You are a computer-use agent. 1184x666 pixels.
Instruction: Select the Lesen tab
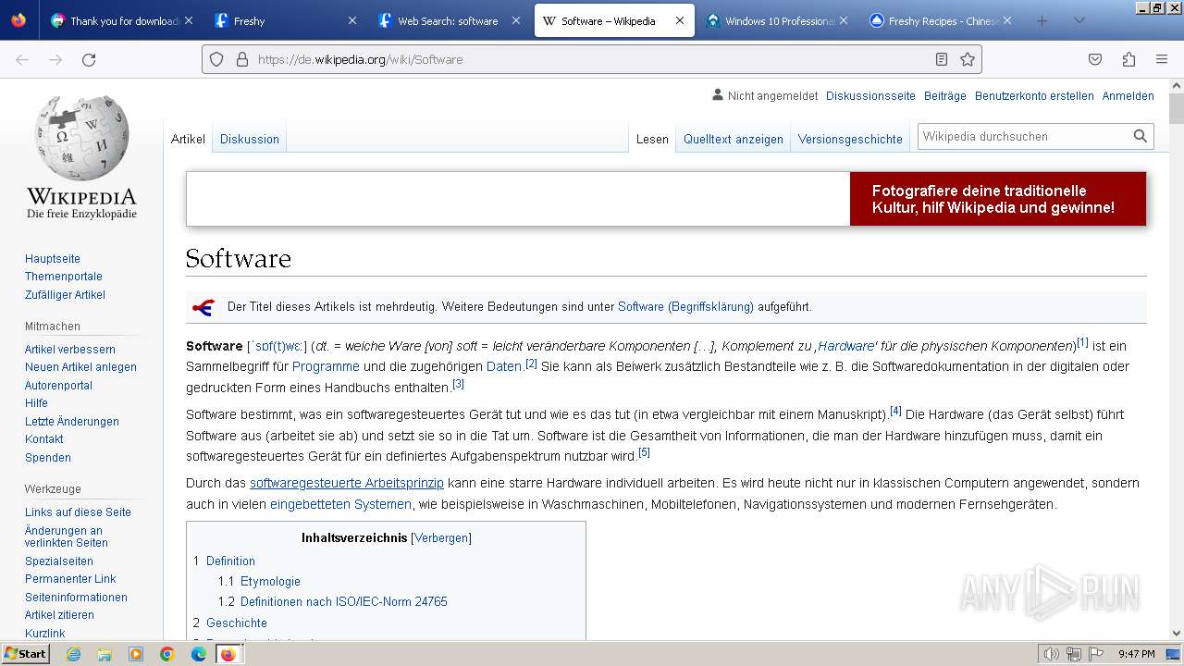pos(652,139)
